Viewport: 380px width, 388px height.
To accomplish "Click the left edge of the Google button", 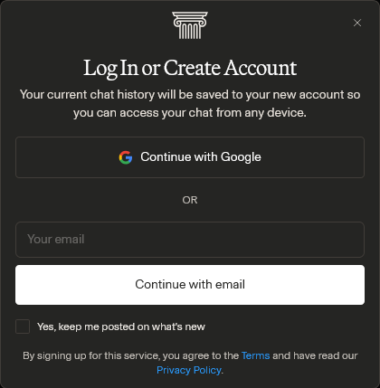I will click(x=23, y=157).
